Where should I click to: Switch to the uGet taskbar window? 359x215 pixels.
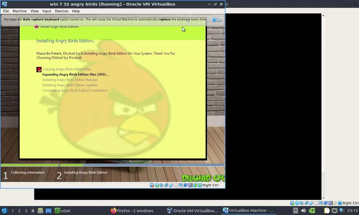tap(63, 211)
